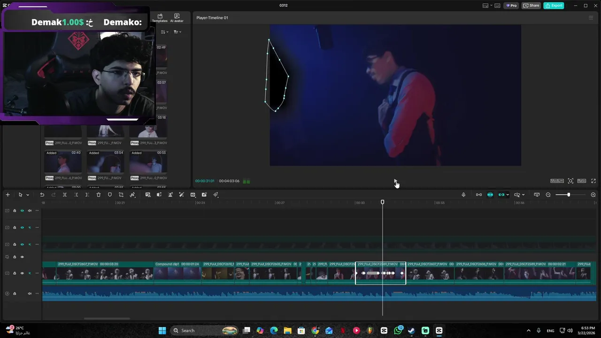
Task: Mute the bottom audio track
Action: point(30,293)
